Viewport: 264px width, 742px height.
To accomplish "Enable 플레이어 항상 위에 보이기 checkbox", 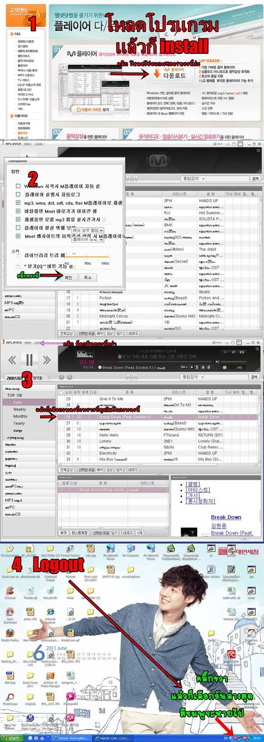I will pos(18,228).
